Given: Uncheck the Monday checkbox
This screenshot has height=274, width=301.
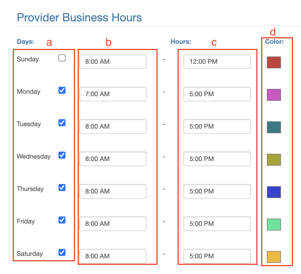Looking at the screenshot, I should (x=62, y=90).
